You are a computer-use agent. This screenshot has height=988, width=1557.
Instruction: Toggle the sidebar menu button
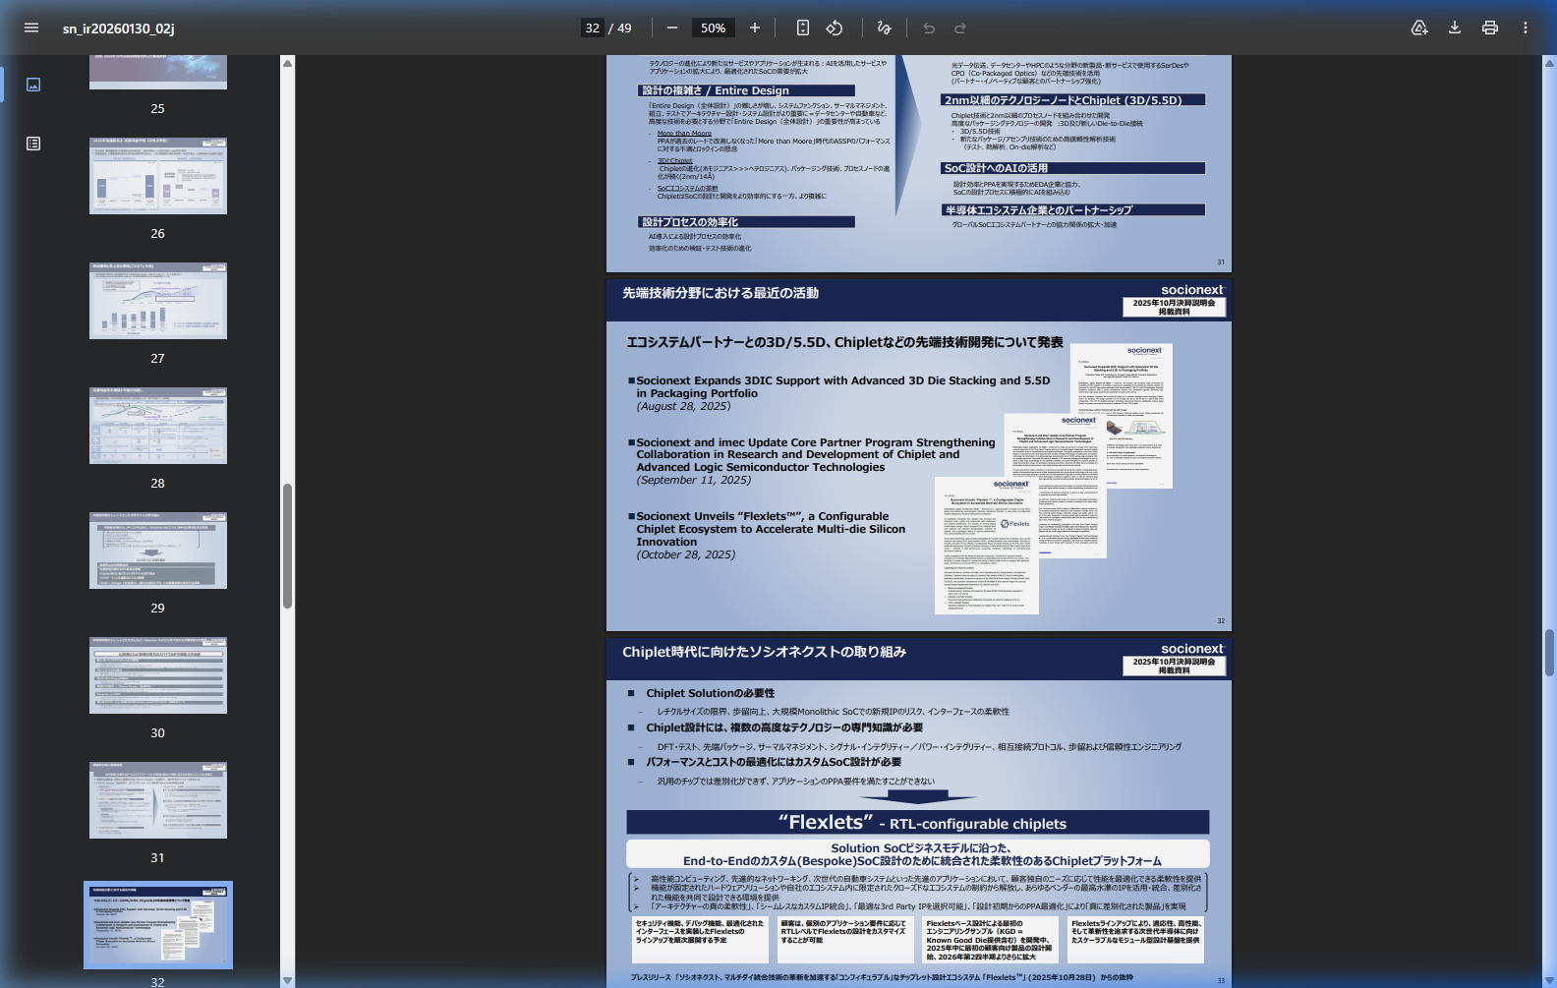[31, 28]
